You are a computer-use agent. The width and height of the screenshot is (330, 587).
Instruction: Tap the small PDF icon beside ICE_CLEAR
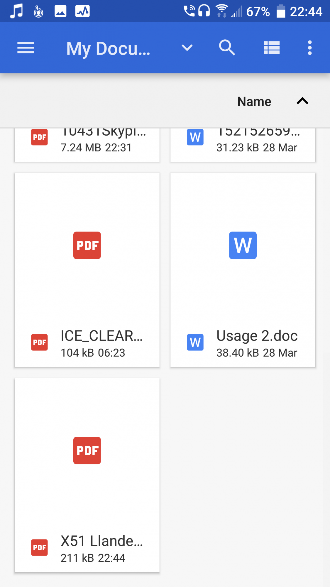click(40, 343)
